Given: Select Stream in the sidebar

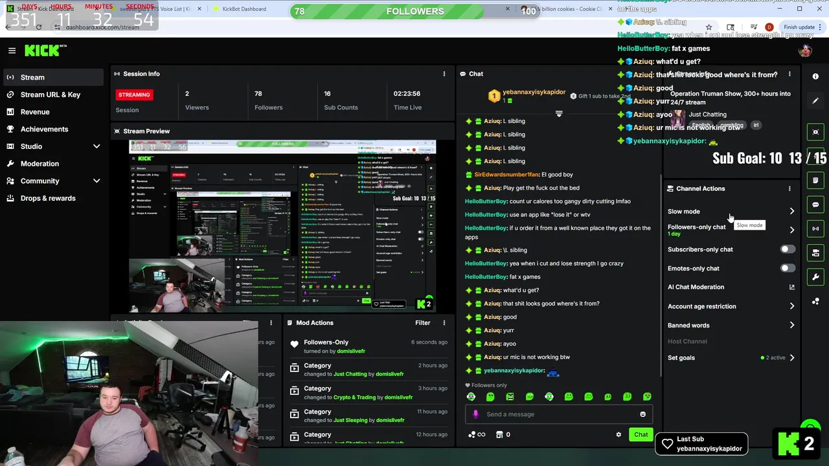Looking at the screenshot, I should 52,78.
